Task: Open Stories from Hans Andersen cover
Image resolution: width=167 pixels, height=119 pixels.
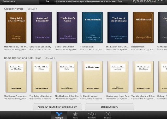Action: pos(118,77)
